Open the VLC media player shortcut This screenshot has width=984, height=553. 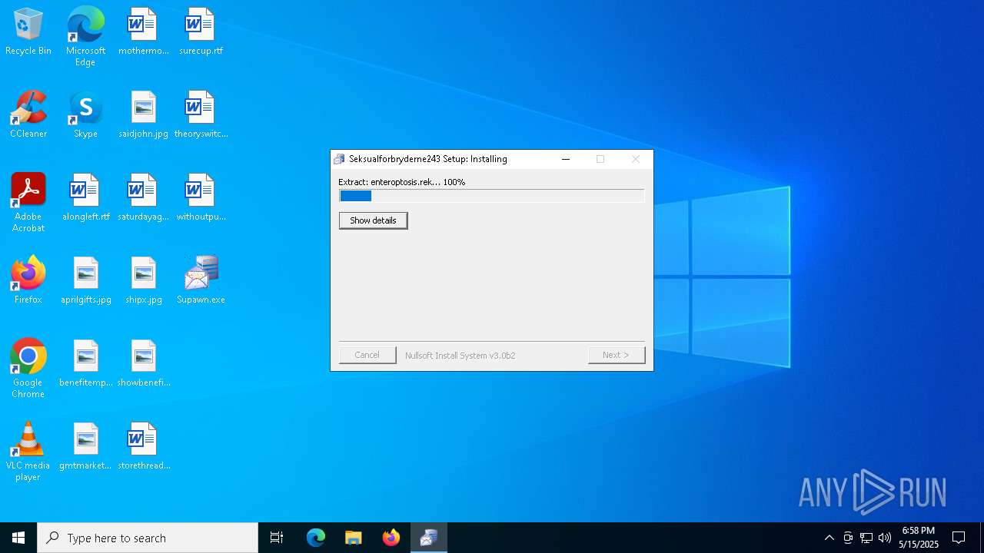(x=28, y=452)
